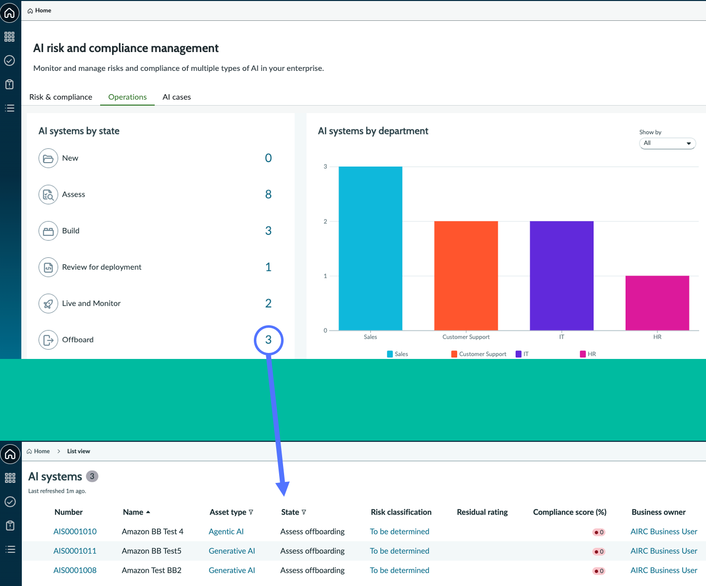706x586 pixels.
Task: Click To be determined for AIS0001011
Action: pos(400,551)
